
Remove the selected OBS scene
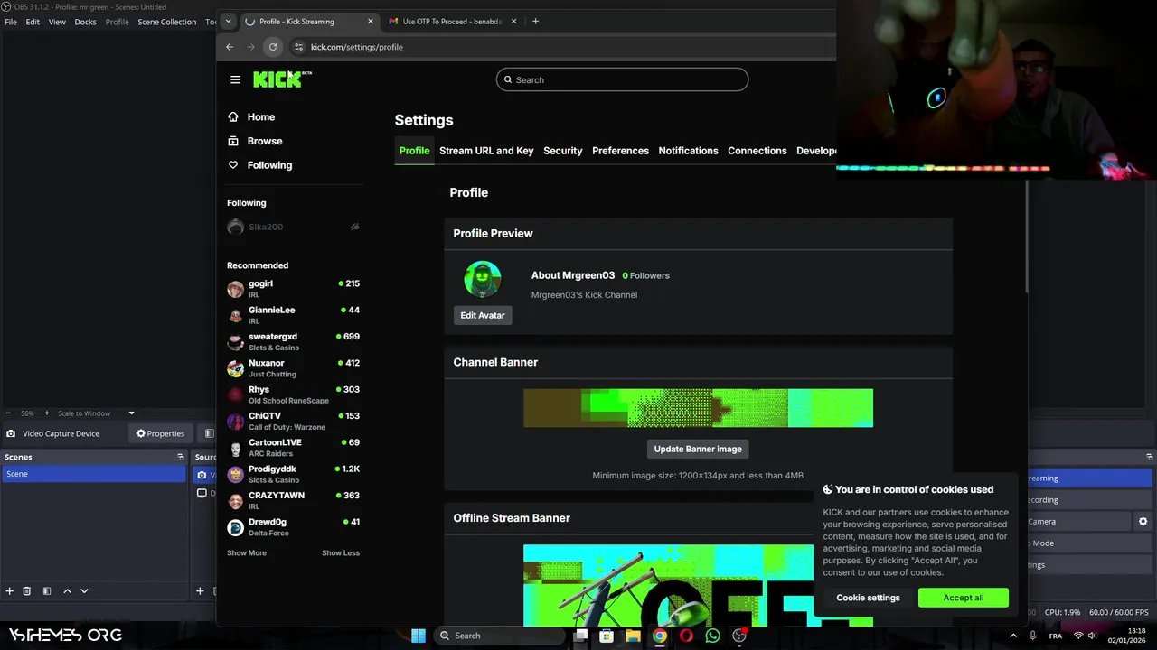click(x=27, y=591)
